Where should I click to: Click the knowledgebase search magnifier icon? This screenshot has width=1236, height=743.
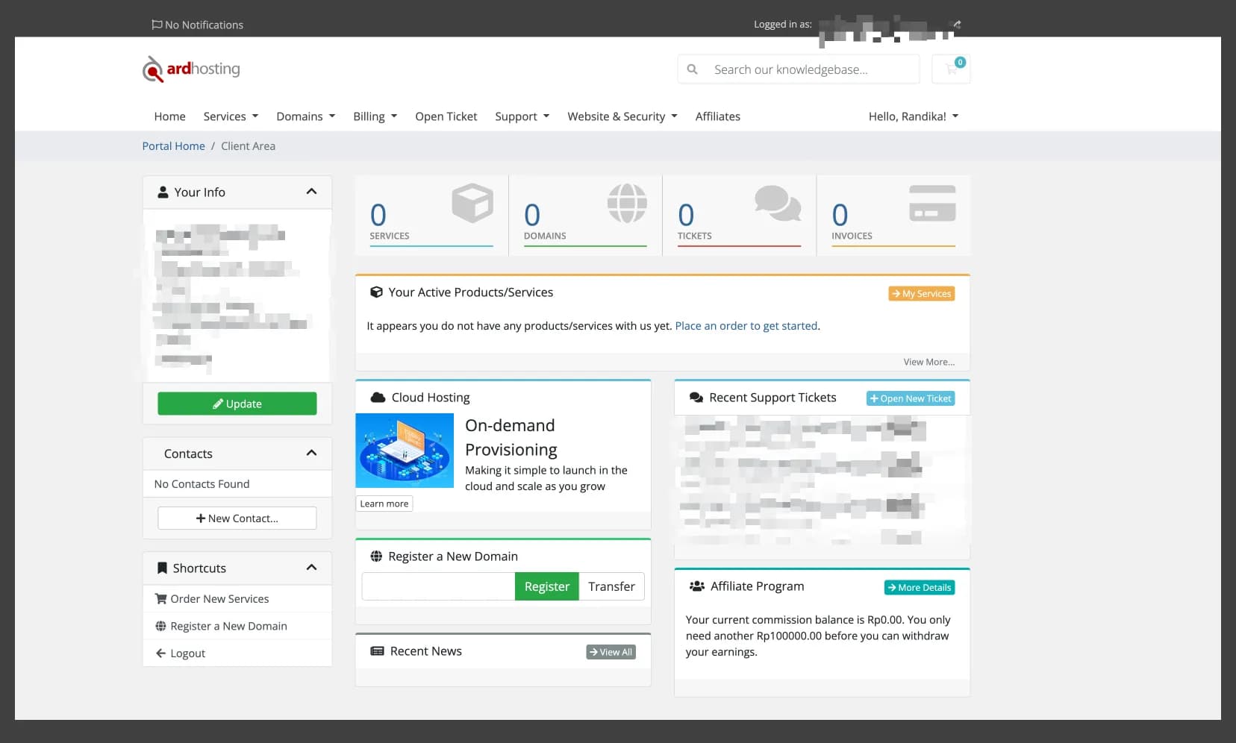point(693,69)
